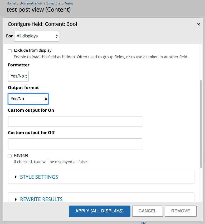Click the Apply (All Displays) button

99,211
